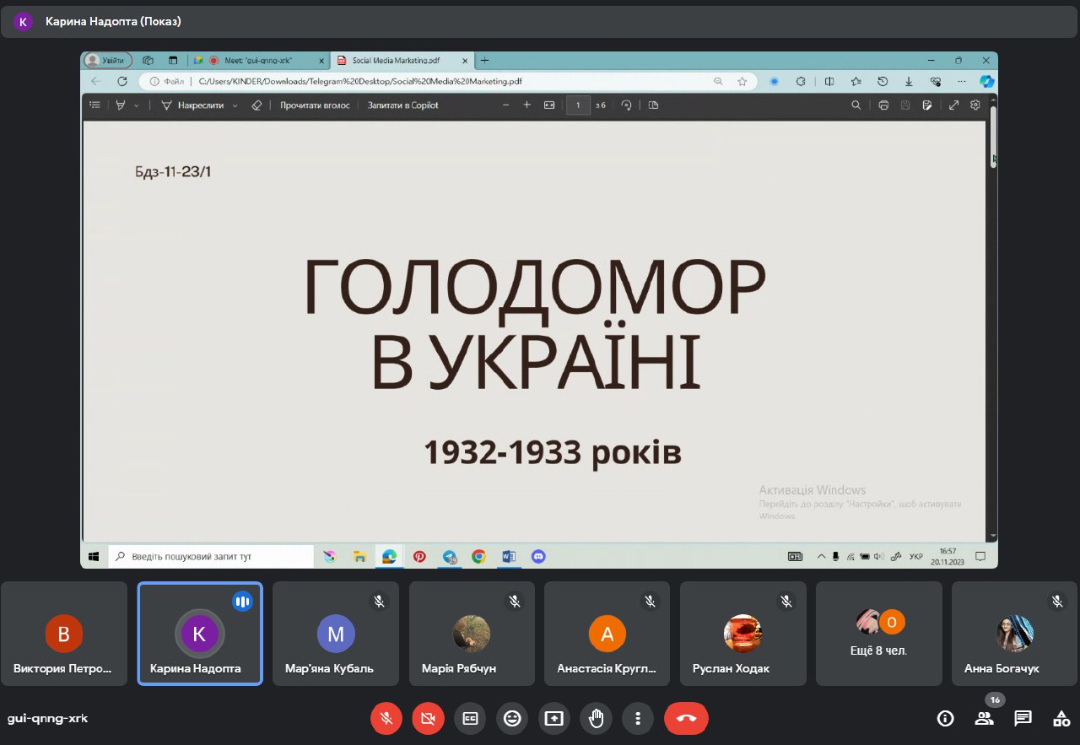Click the tab actions menu icon in Edge
Image resolution: width=1080 pixels, height=745 pixels.
[x=174, y=61]
